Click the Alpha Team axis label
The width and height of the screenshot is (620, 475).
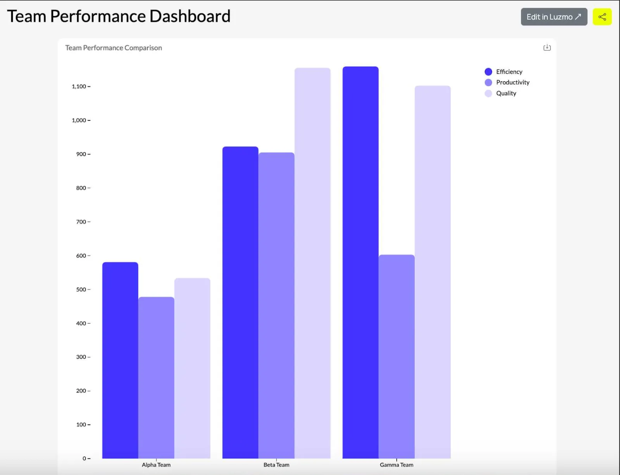156,465
